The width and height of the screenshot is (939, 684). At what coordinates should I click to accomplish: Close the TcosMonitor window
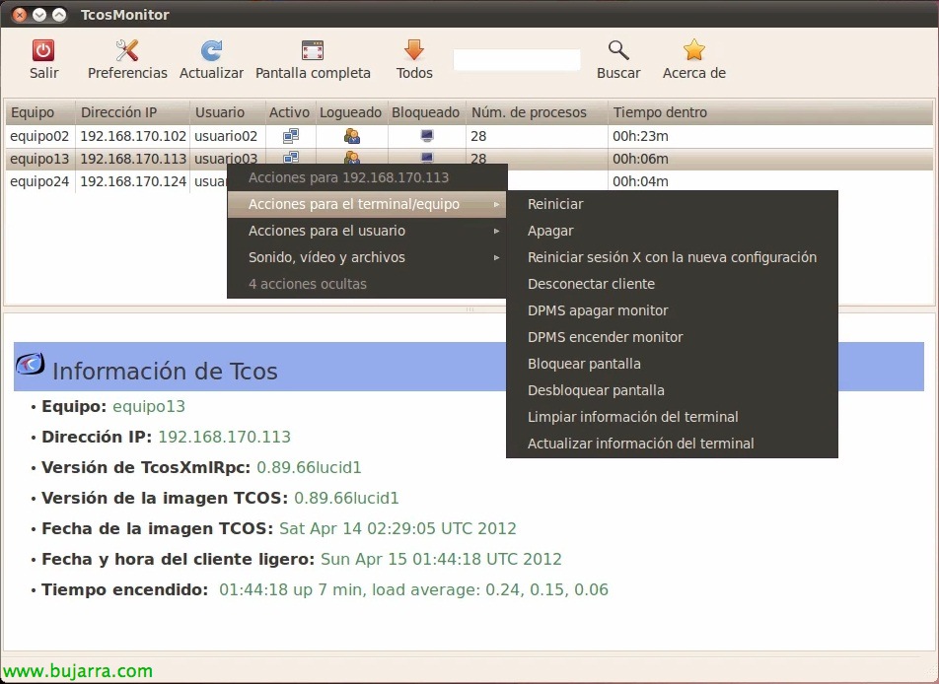click(x=20, y=15)
